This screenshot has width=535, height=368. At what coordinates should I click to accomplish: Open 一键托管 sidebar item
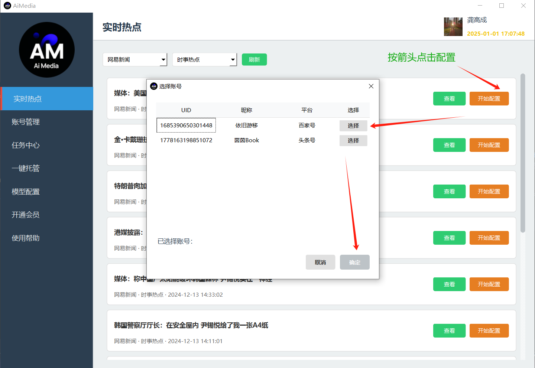point(26,168)
